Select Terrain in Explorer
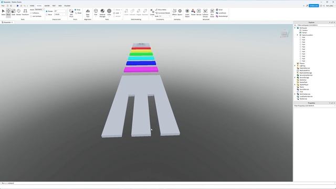336x189 pixels. (304, 33)
